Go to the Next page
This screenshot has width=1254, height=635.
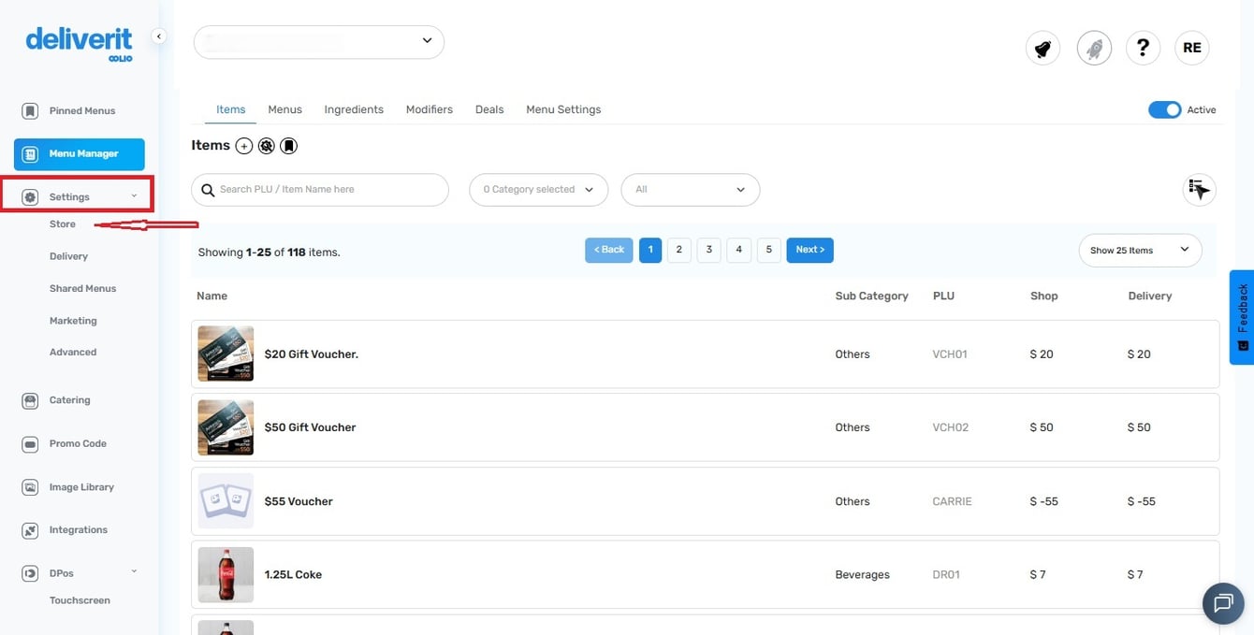click(x=810, y=251)
